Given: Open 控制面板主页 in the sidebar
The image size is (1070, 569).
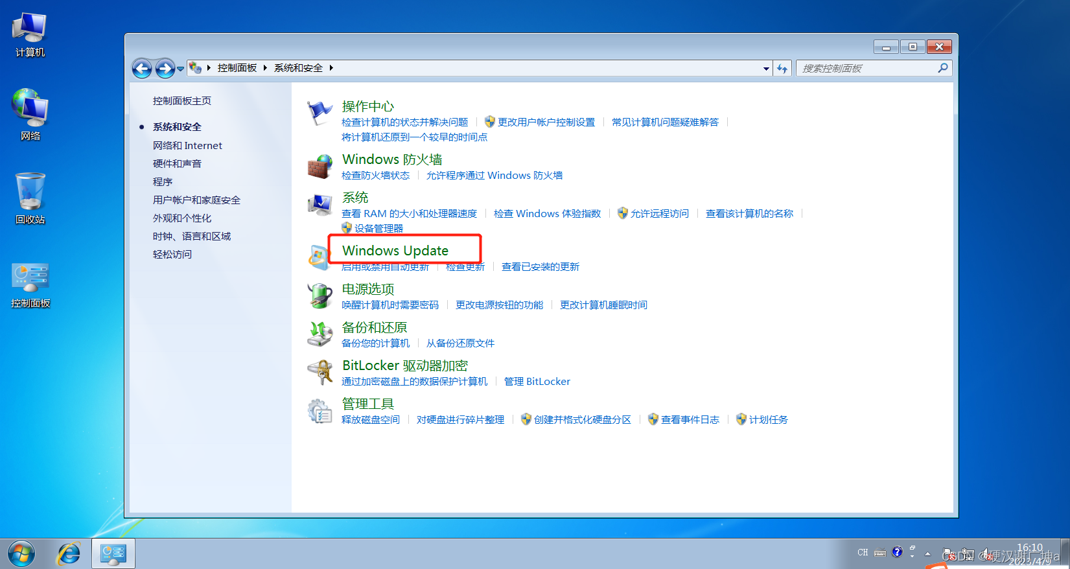Looking at the screenshot, I should (x=182, y=100).
